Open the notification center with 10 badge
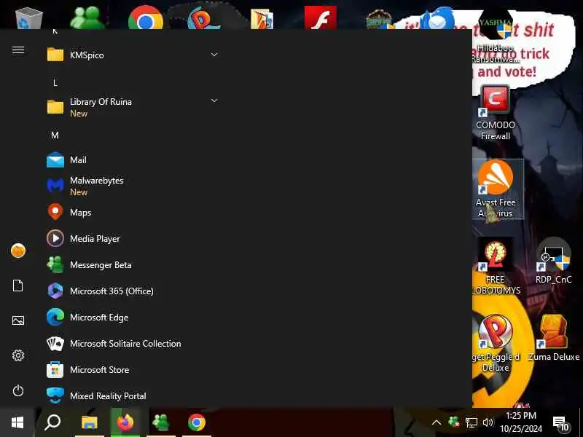 (x=560, y=423)
